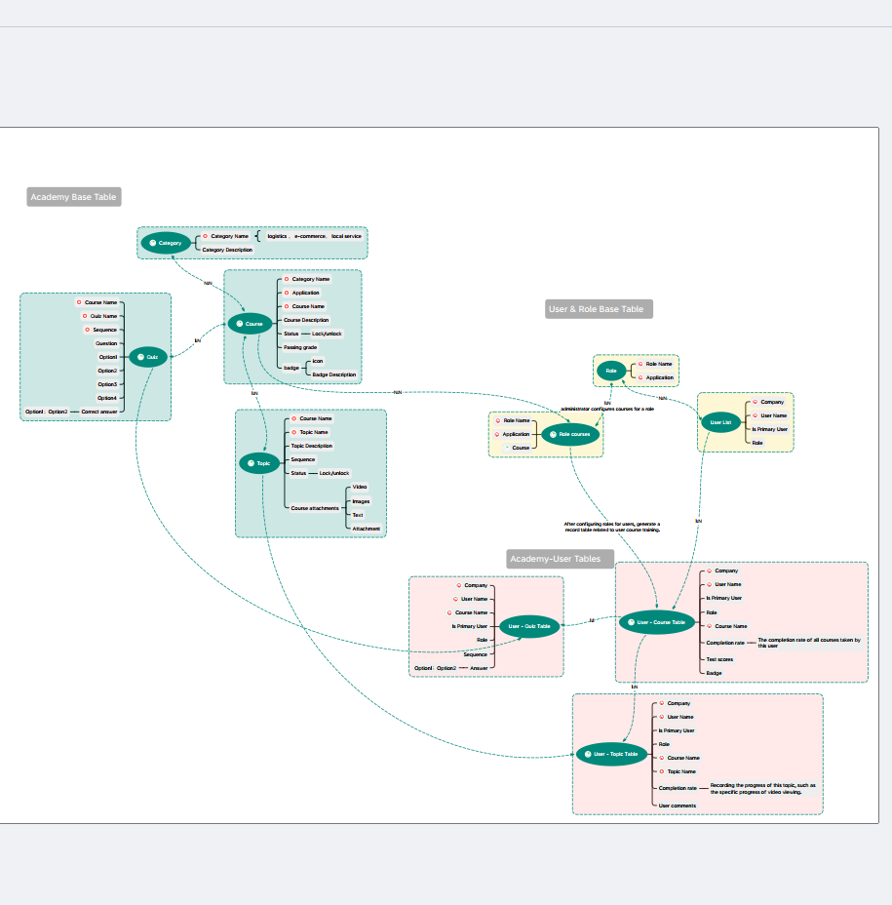Click the icon on User - Course Table node
892x905 pixels.
coord(632,621)
